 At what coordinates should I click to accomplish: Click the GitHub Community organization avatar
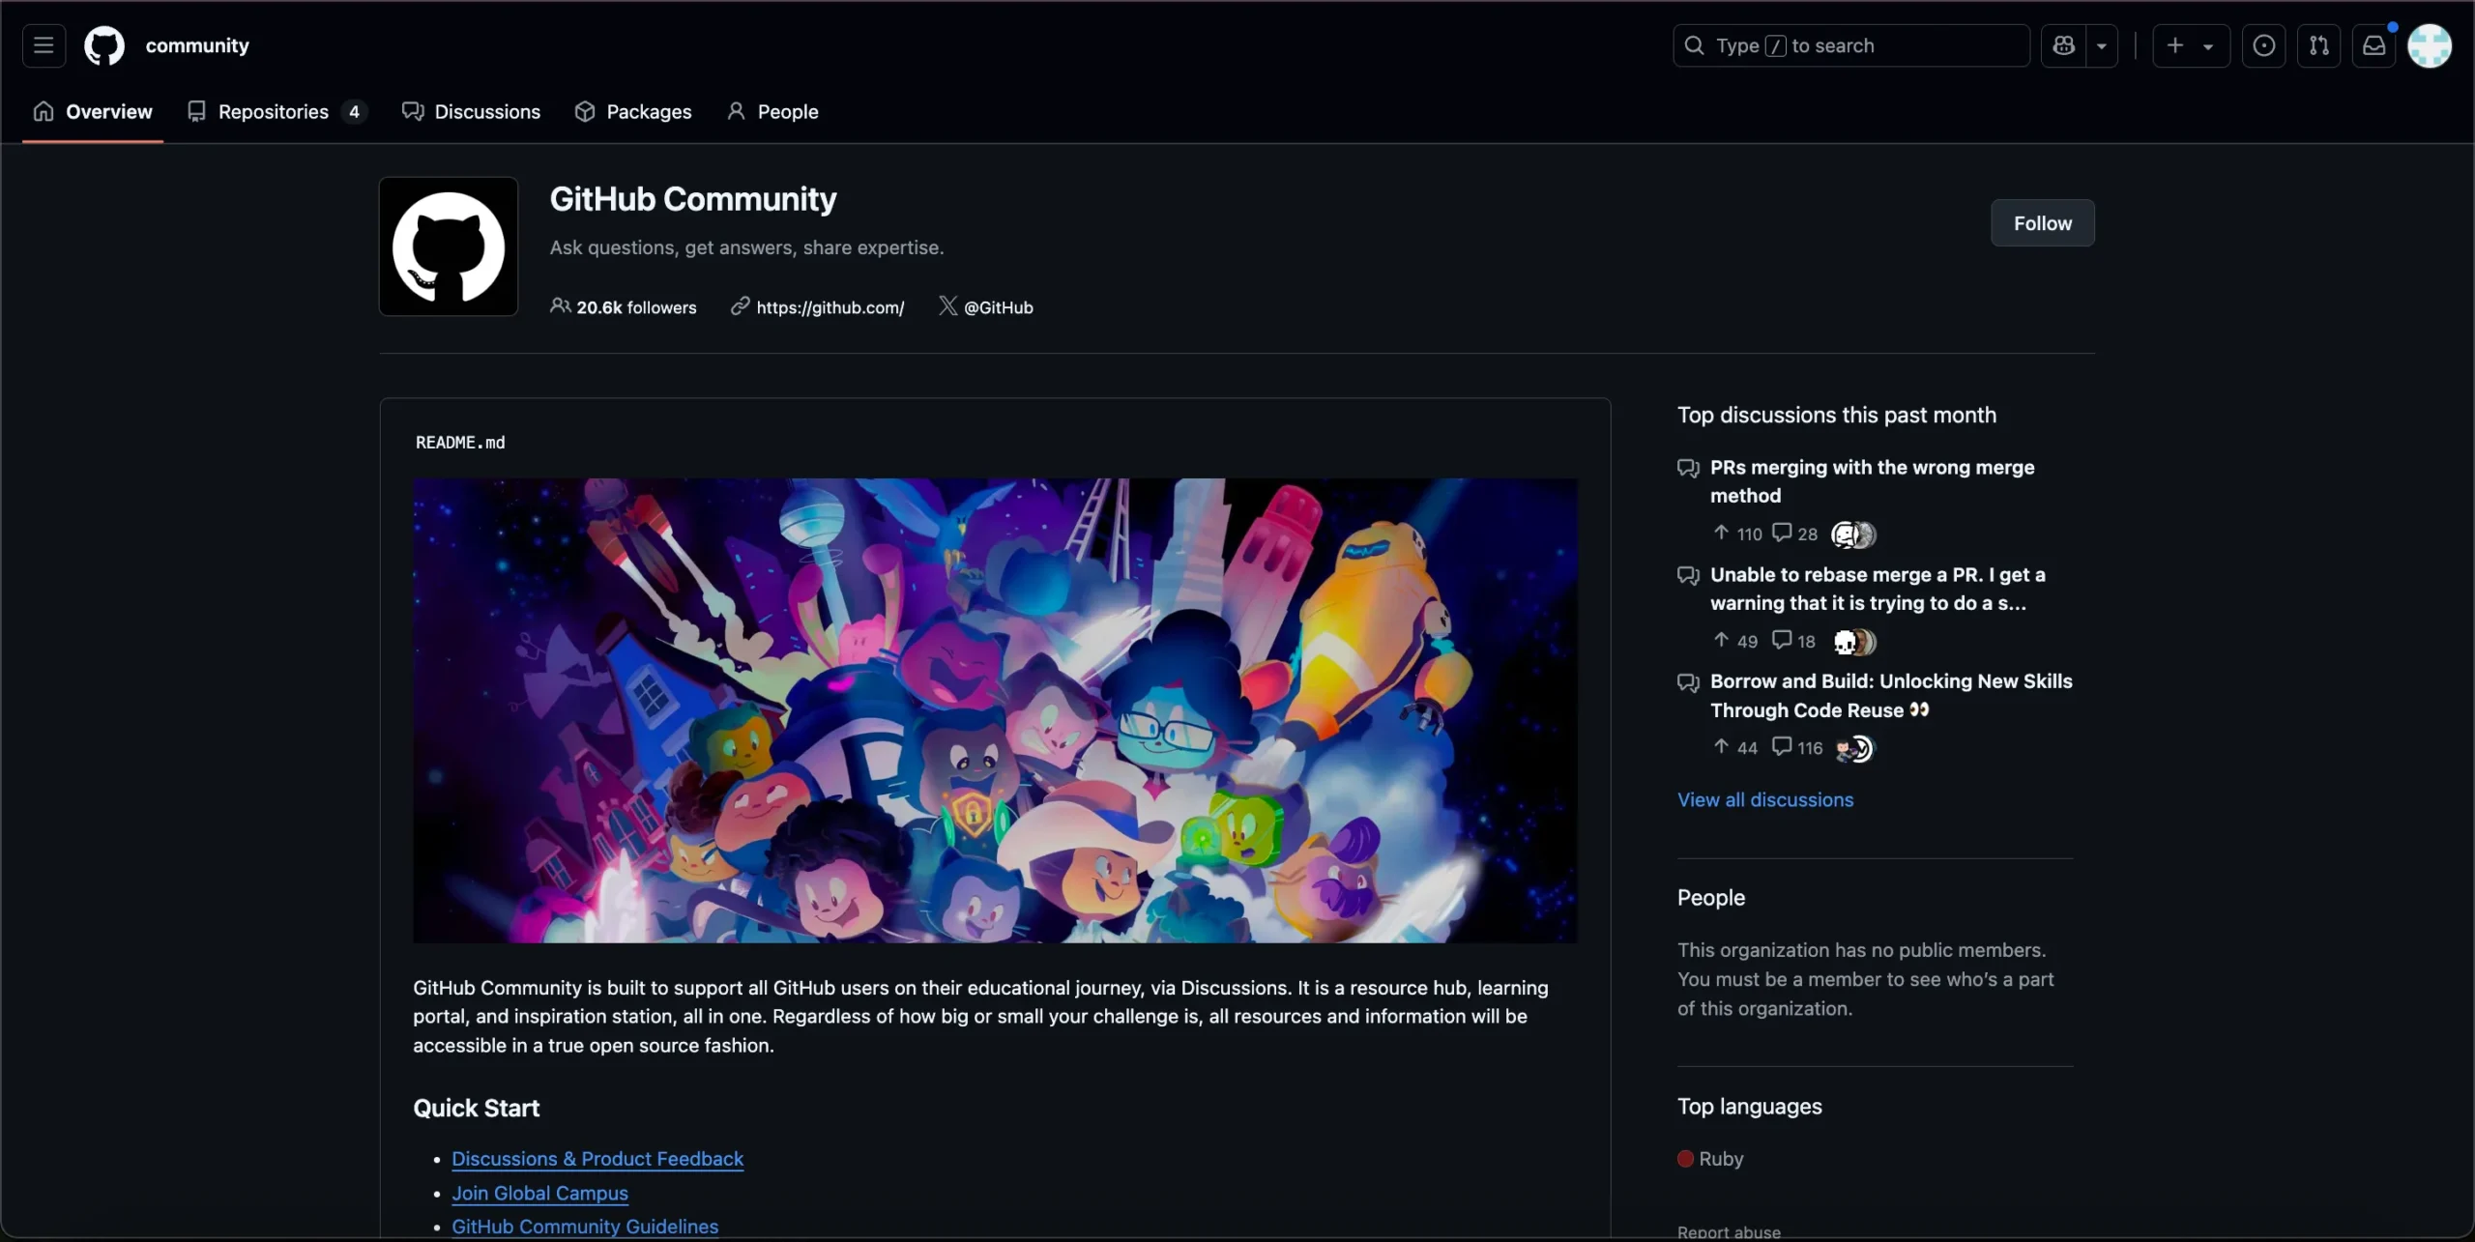[x=449, y=246]
